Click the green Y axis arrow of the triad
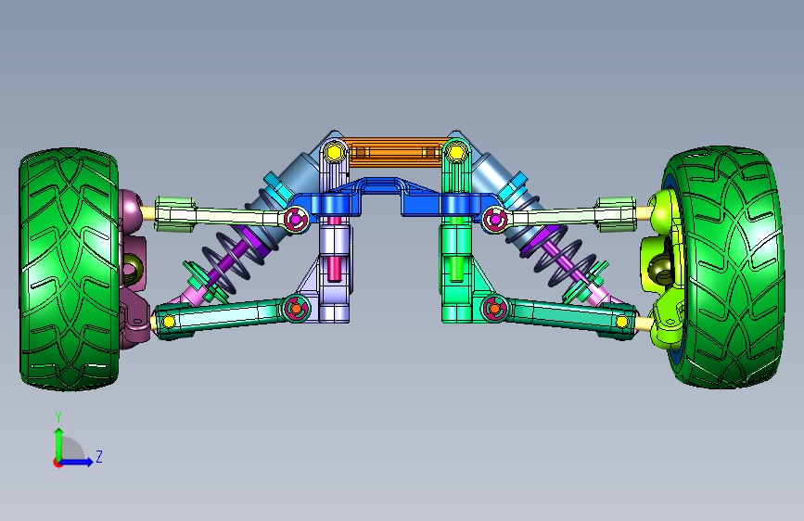Screen dimensions: 804x521 59,443
